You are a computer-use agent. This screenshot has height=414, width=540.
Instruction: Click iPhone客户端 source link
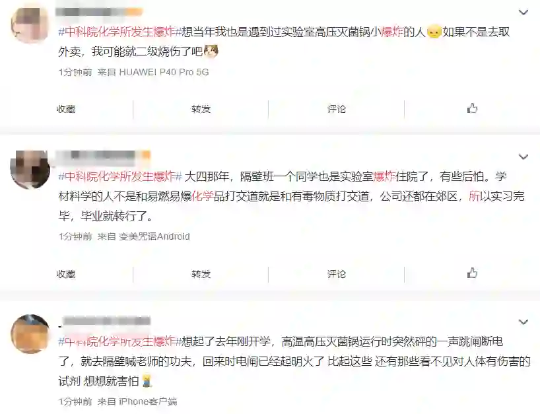(148, 401)
